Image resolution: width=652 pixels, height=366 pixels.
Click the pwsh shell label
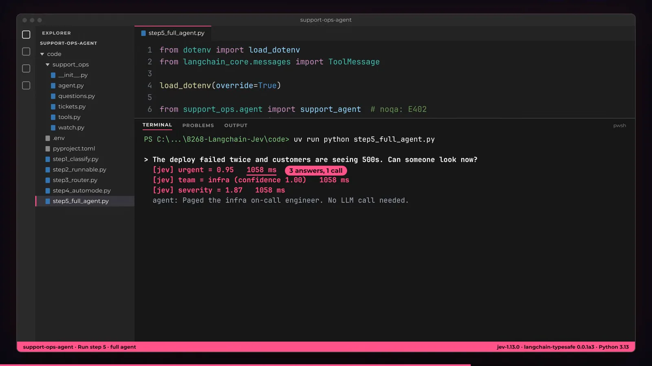(619, 126)
